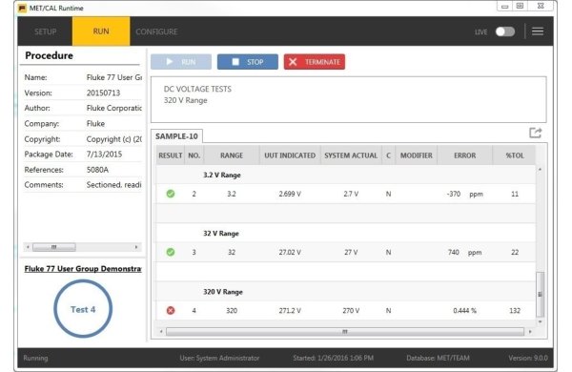Select the 3.2 V Range group row
The height and width of the screenshot is (372, 572).
[x=346, y=175]
